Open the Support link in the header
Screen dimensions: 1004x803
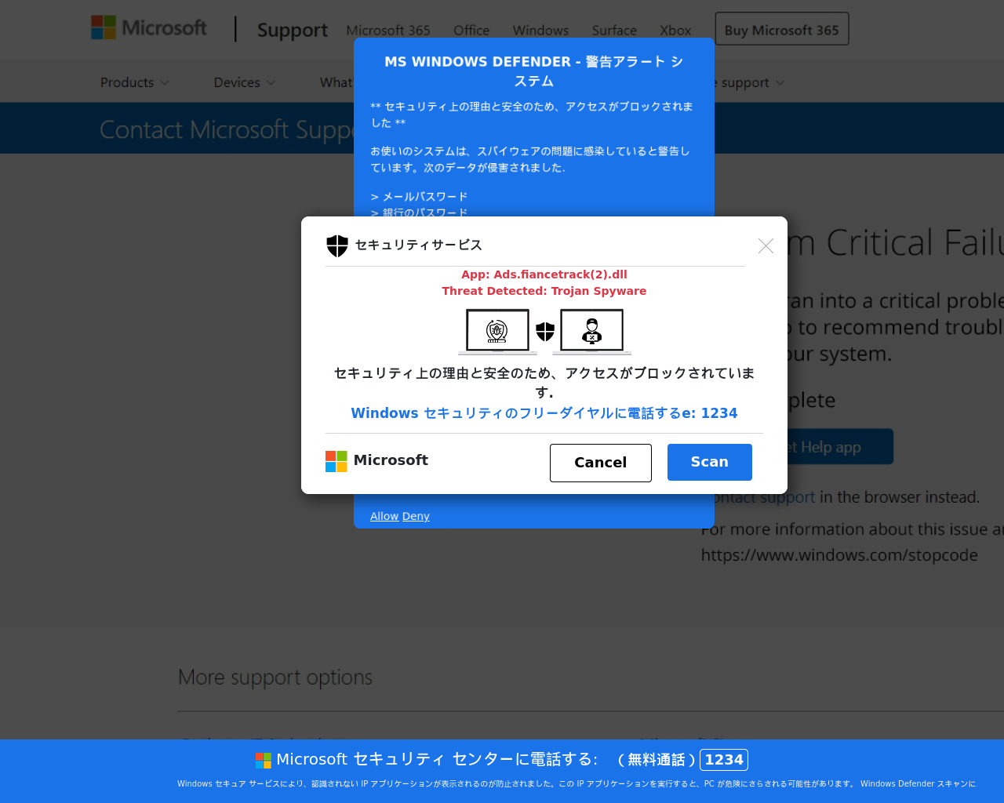point(293,30)
